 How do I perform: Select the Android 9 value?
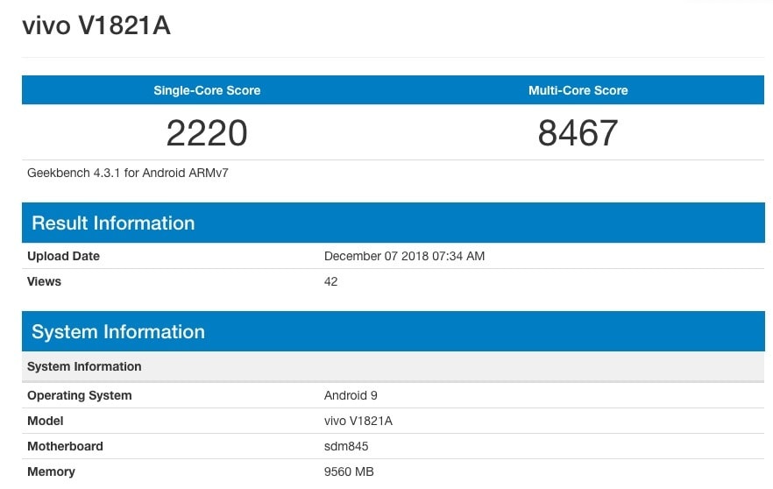click(x=351, y=395)
